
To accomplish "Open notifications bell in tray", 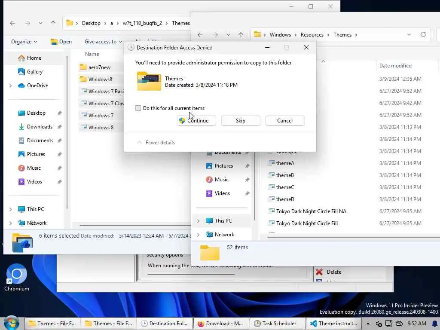I will point(434,324).
